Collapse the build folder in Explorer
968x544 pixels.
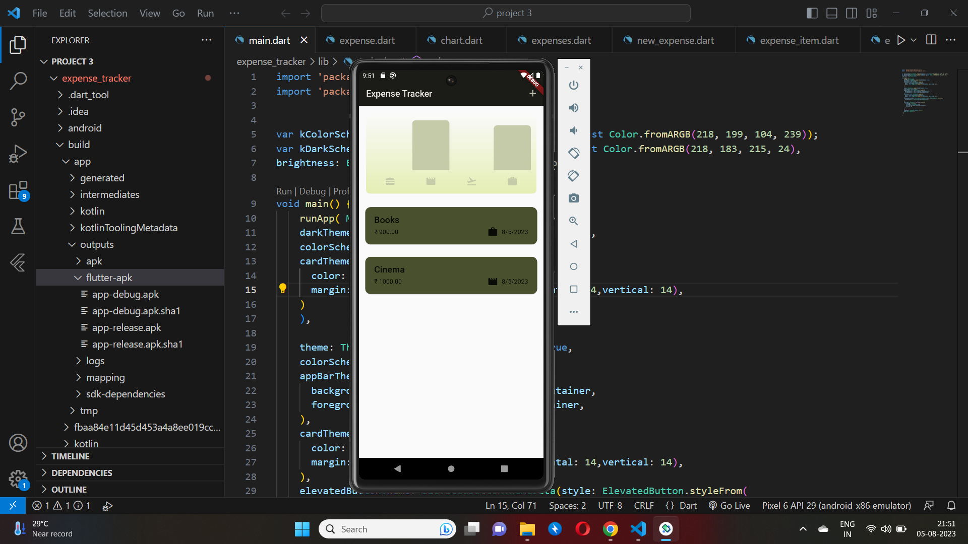[60, 145]
